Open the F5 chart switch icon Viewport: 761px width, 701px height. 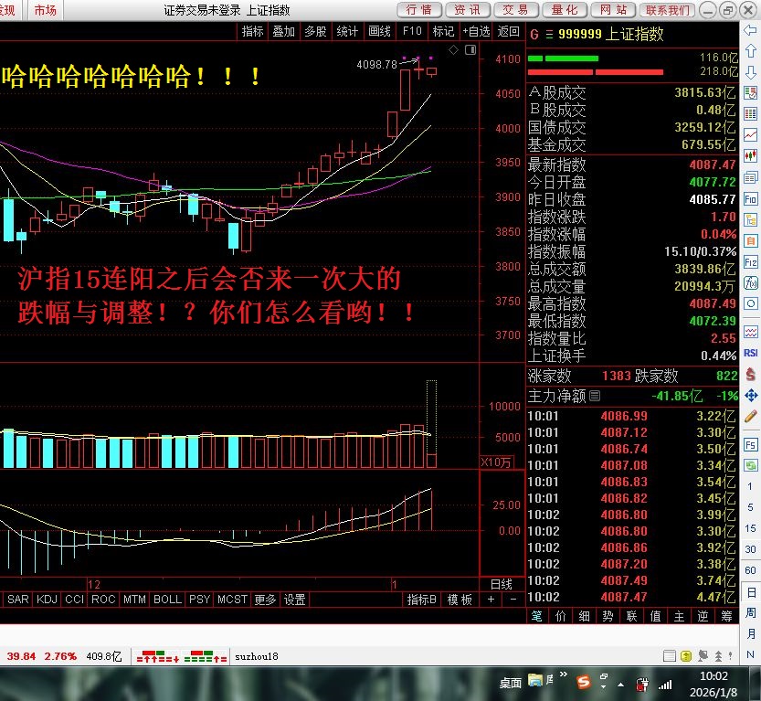pos(750,445)
